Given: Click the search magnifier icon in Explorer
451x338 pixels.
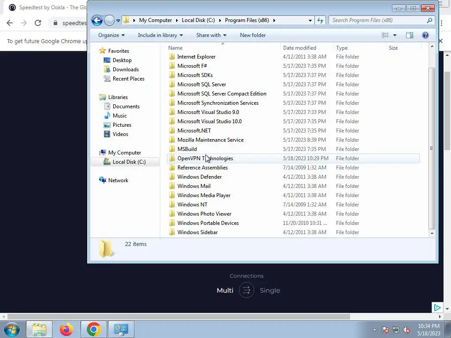Looking at the screenshot, I should 429,20.
